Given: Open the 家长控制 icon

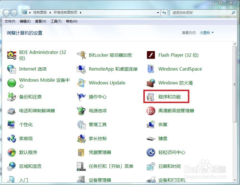Looking at the screenshot, I should 81,139.
